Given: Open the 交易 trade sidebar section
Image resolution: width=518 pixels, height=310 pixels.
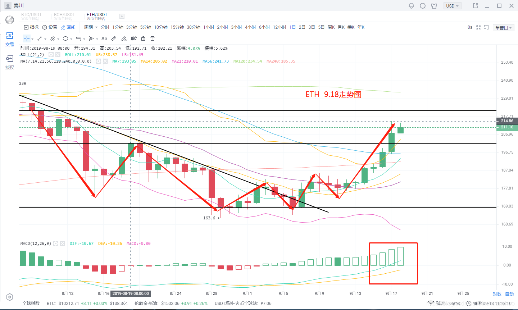Looking at the screenshot, I should pyautogui.click(x=10, y=40).
